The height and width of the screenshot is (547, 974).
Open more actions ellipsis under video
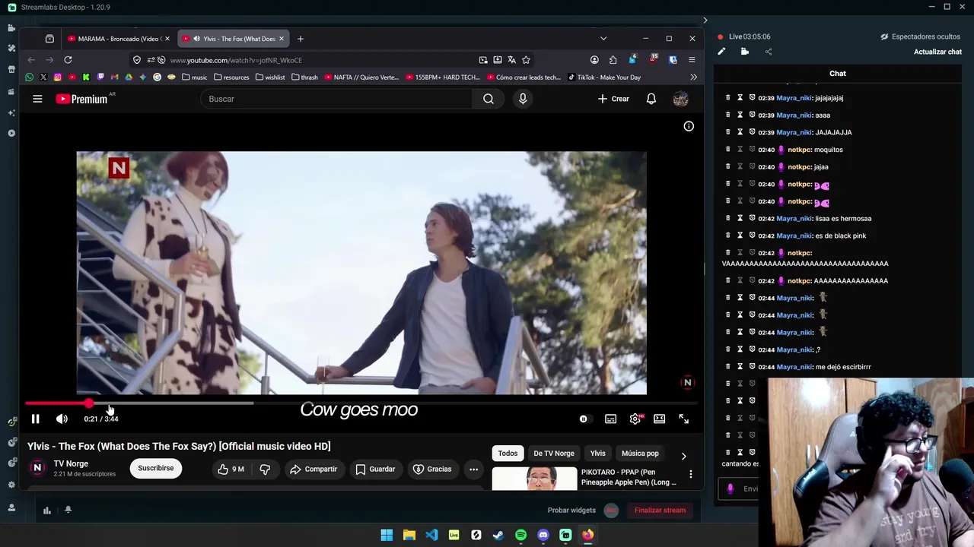(x=473, y=470)
